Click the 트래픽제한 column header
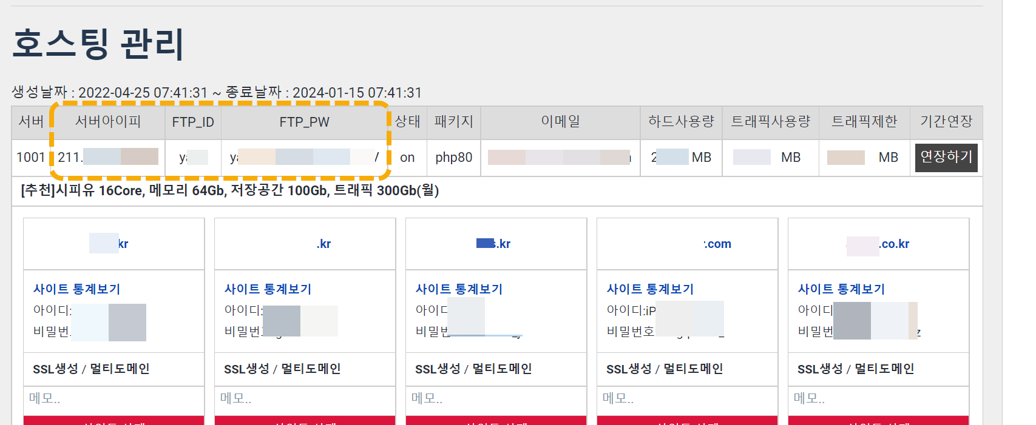This screenshot has height=425, width=1036. (864, 122)
